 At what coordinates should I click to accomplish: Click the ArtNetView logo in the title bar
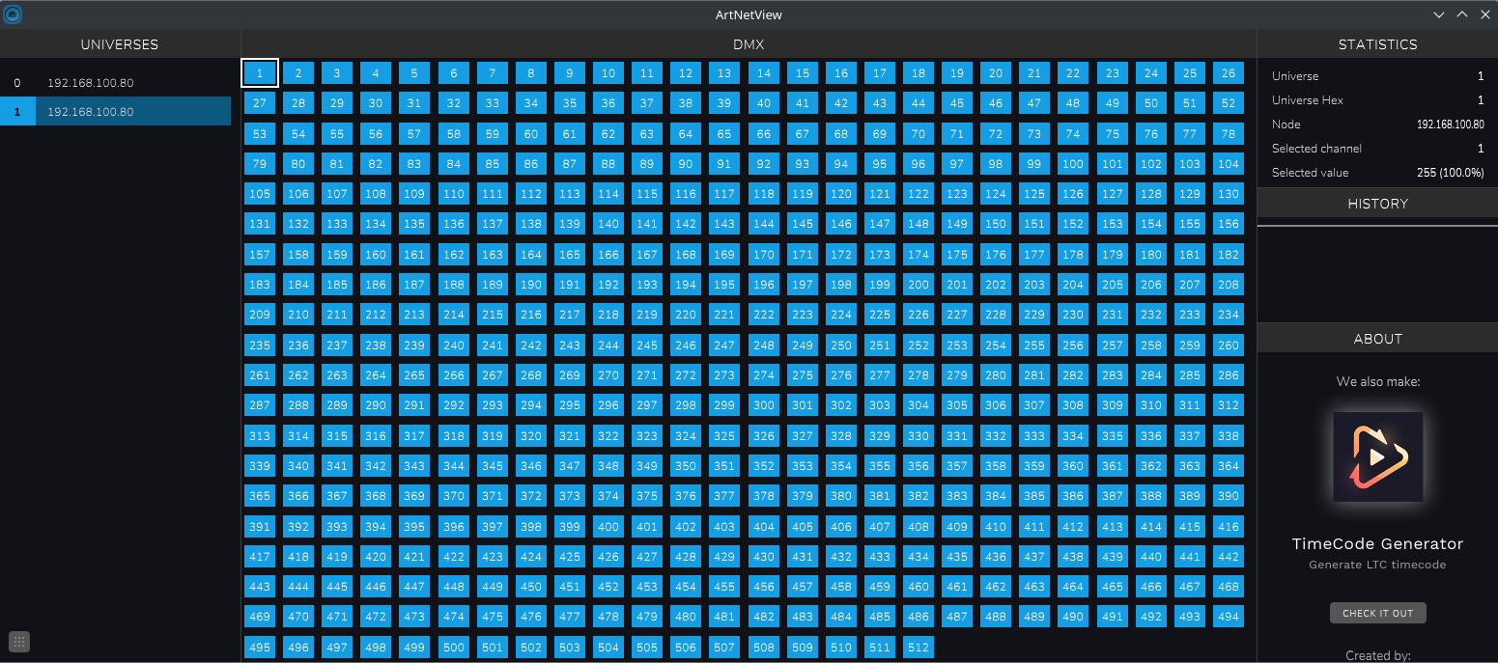coord(13,14)
